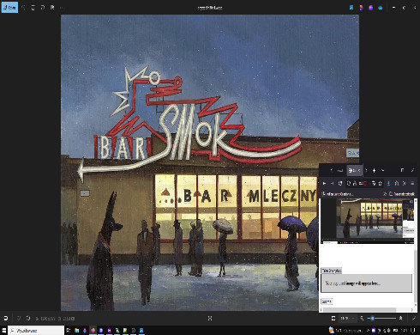
Task: Click the purple circle app icon in title bar
Action: pos(370,8)
